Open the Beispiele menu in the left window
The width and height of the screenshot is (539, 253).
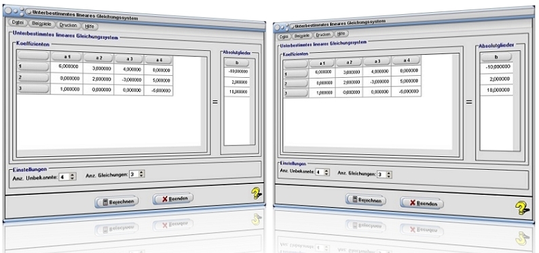click(41, 24)
